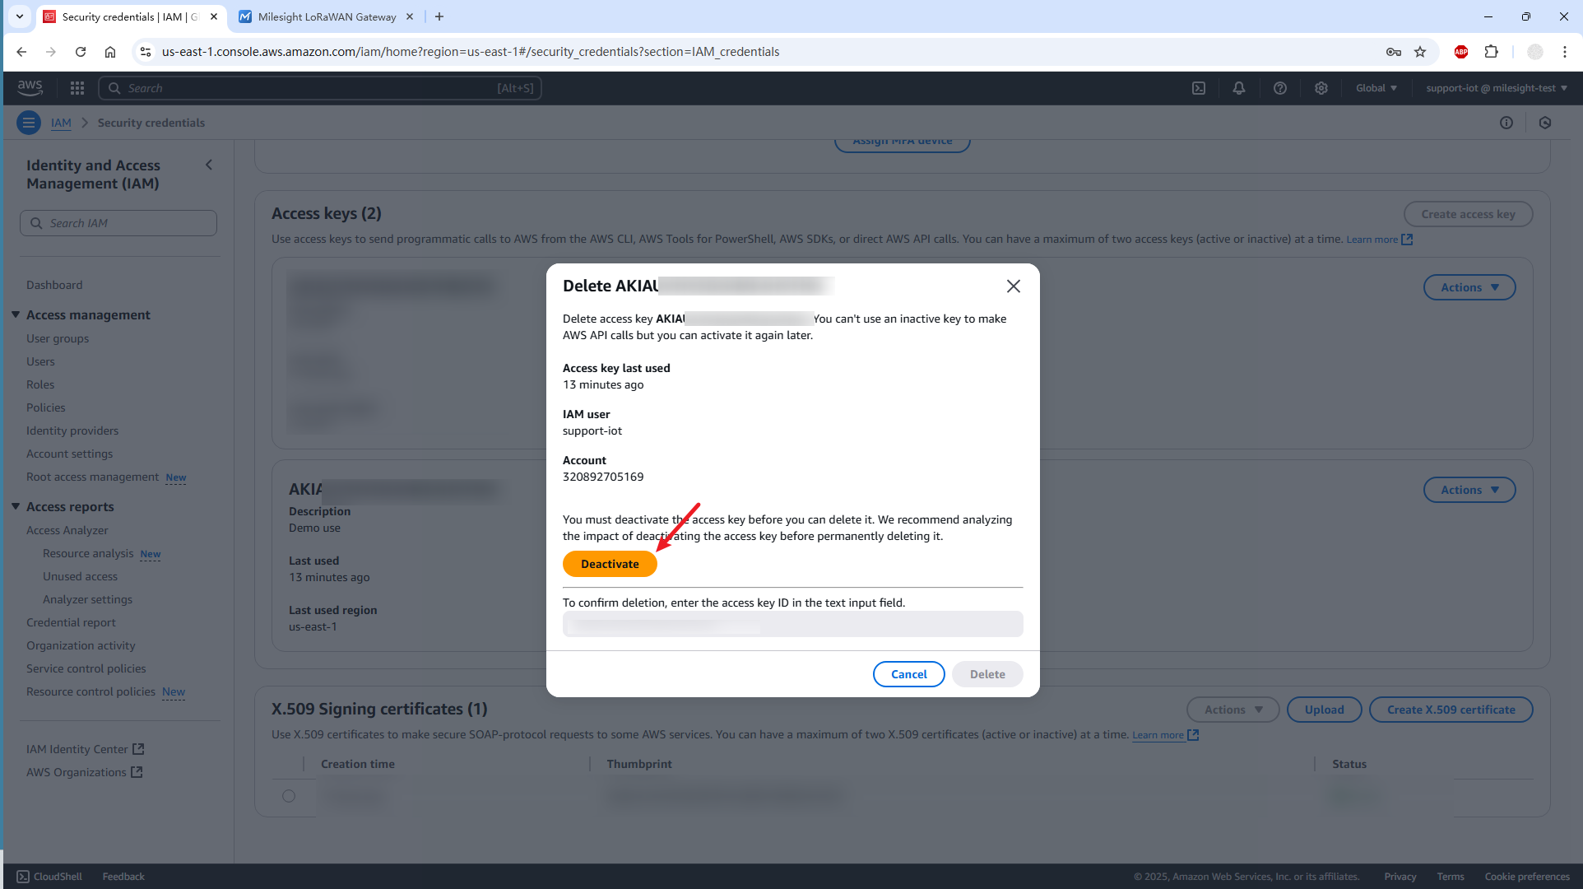Switch to the Milesight LoRaWAN Gateway tab

coord(327,16)
